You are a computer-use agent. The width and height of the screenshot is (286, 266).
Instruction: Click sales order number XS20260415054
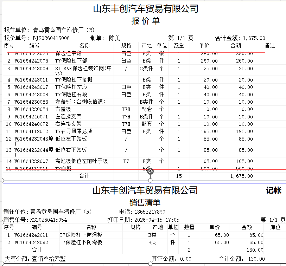[x=49, y=220]
